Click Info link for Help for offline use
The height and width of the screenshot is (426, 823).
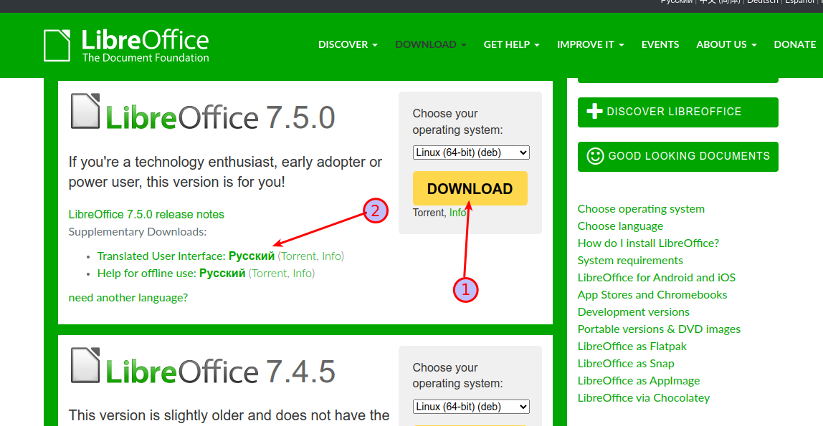click(302, 273)
